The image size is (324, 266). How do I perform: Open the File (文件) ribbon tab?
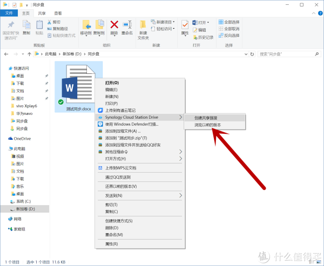click(9, 13)
